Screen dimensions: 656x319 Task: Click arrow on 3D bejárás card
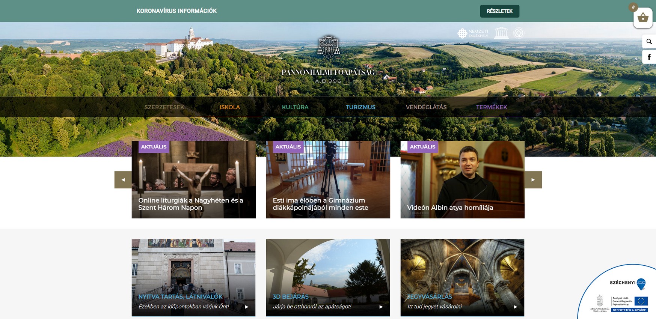381,307
